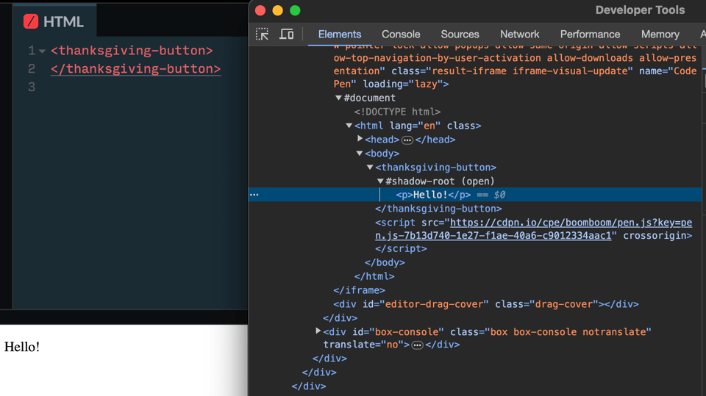Click the yellow minimize window button

tap(278, 10)
